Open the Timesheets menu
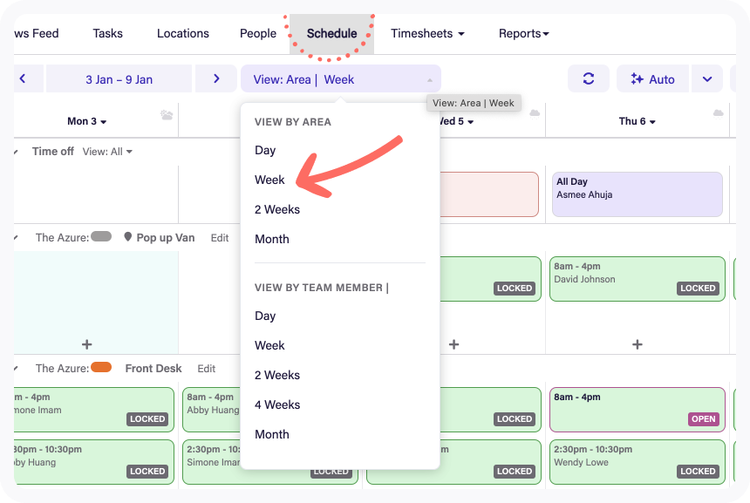The height and width of the screenshot is (503, 750). (427, 33)
